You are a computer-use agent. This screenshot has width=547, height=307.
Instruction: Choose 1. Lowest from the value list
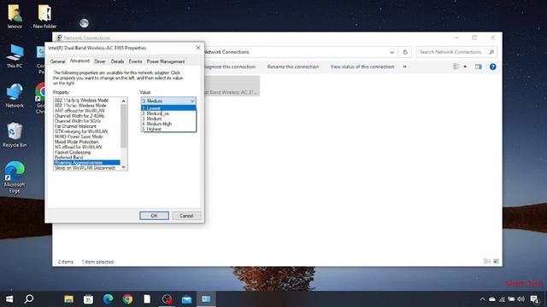[x=168, y=108]
